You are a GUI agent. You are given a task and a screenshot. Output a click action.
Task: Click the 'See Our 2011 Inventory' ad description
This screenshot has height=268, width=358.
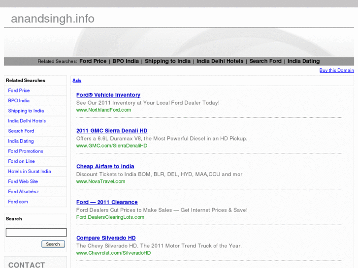point(148,103)
